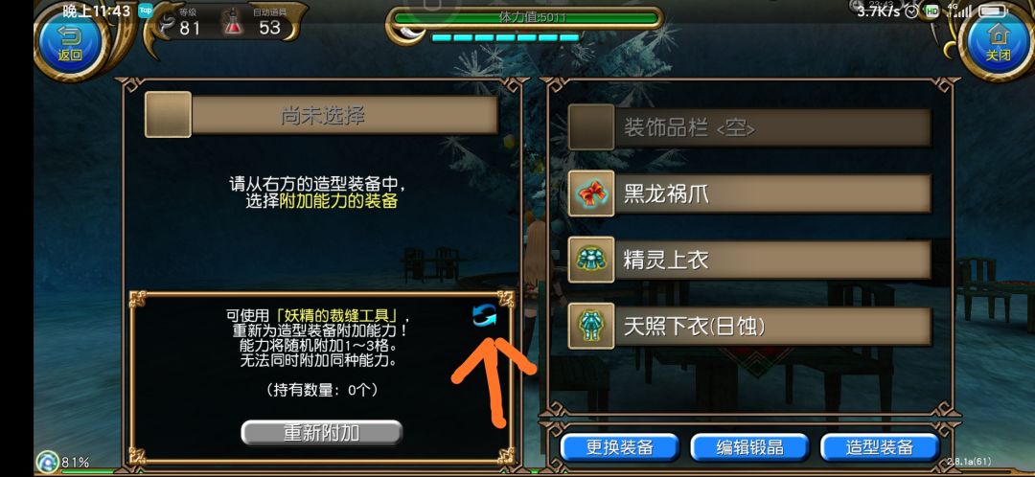Tap the 返回 back button

[69, 41]
